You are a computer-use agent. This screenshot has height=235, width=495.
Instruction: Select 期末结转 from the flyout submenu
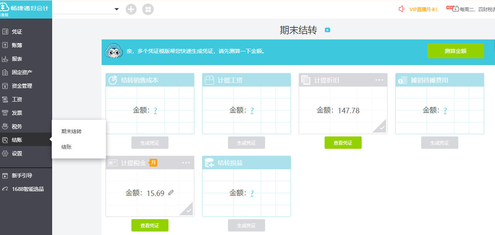point(71,131)
